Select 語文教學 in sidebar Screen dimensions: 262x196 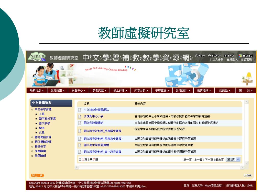pyautogui.click(x=45, y=123)
